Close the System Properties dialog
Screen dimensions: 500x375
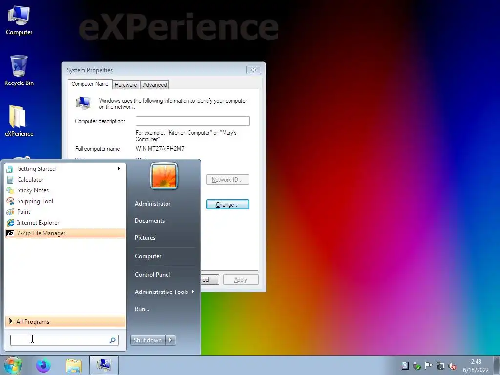coord(253,70)
